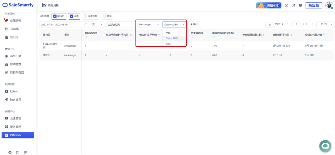Open the Messenger channel dropdown

pos(149,25)
